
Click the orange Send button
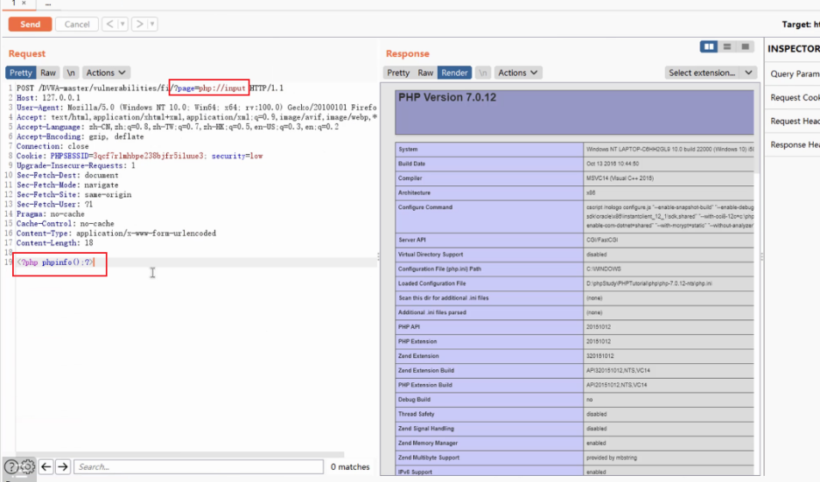pos(30,24)
